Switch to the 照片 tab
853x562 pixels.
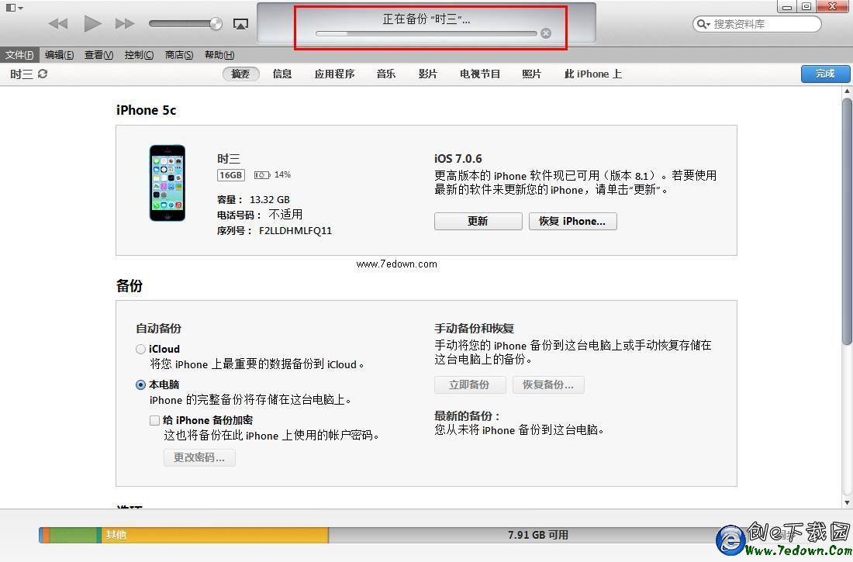coord(531,74)
